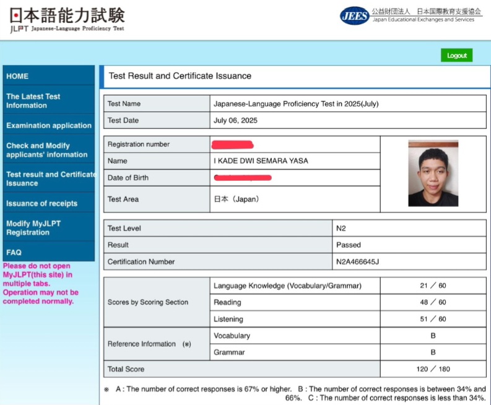
Task: Click the 'Total Score' label cell
Action: [241, 369]
